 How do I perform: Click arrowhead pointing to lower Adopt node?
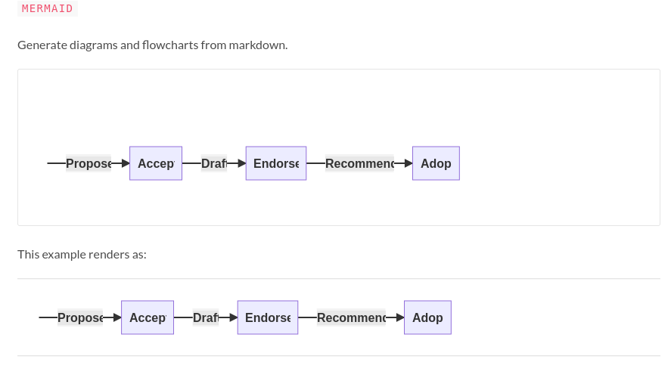click(399, 317)
